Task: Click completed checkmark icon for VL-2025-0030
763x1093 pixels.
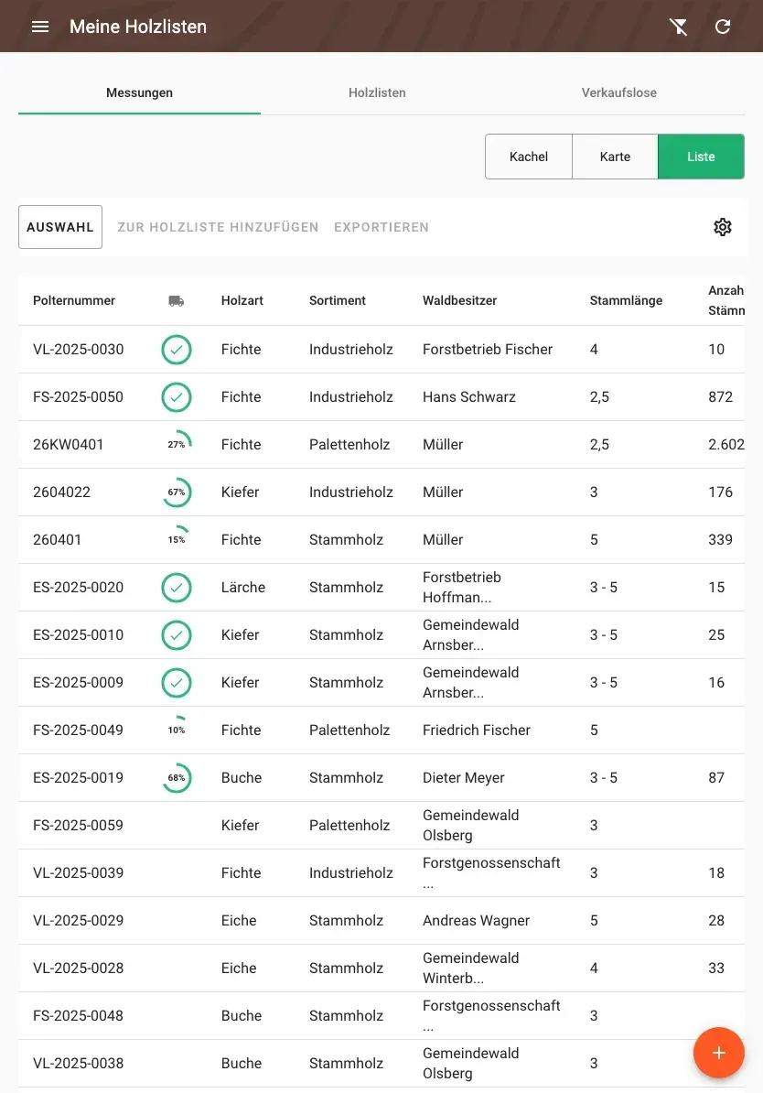Action: [x=177, y=350]
